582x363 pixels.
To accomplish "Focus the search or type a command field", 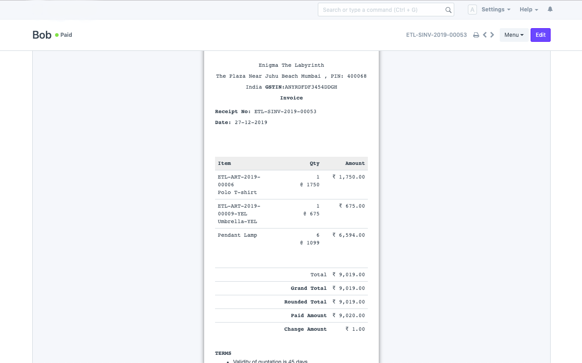I will [382, 10].
